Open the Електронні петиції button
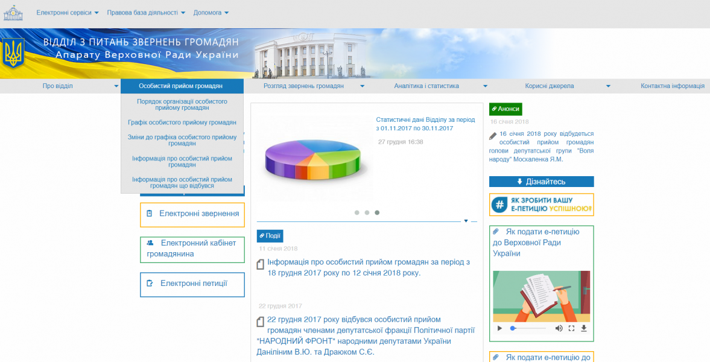The width and height of the screenshot is (710, 362). (x=192, y=285)
